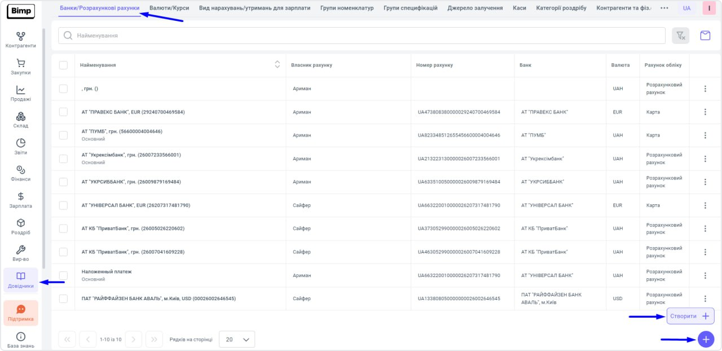This screenshot has width=722, height=351.
Task: Open the Склад sidebar section
Action: tap(21, 120)
